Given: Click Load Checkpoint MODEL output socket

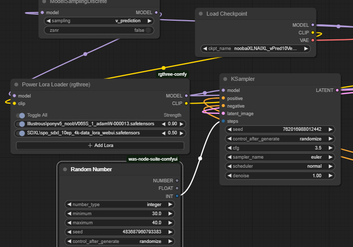Looking at the screenshot, I should click(x=313, y=25).
